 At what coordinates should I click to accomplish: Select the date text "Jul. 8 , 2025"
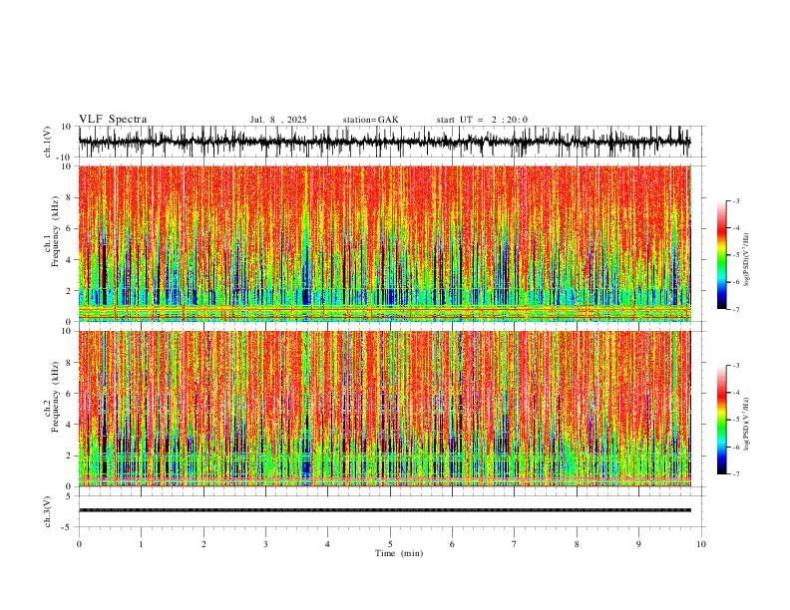(278, 120)
